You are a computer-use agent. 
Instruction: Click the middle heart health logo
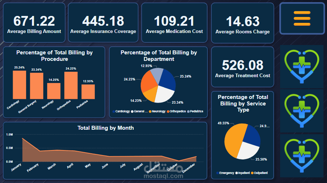point(302,111)
